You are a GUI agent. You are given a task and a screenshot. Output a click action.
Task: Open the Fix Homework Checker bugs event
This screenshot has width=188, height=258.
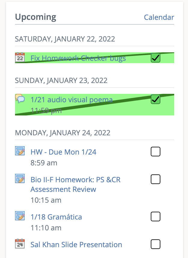pyautogui.click(x=78, y=58)
